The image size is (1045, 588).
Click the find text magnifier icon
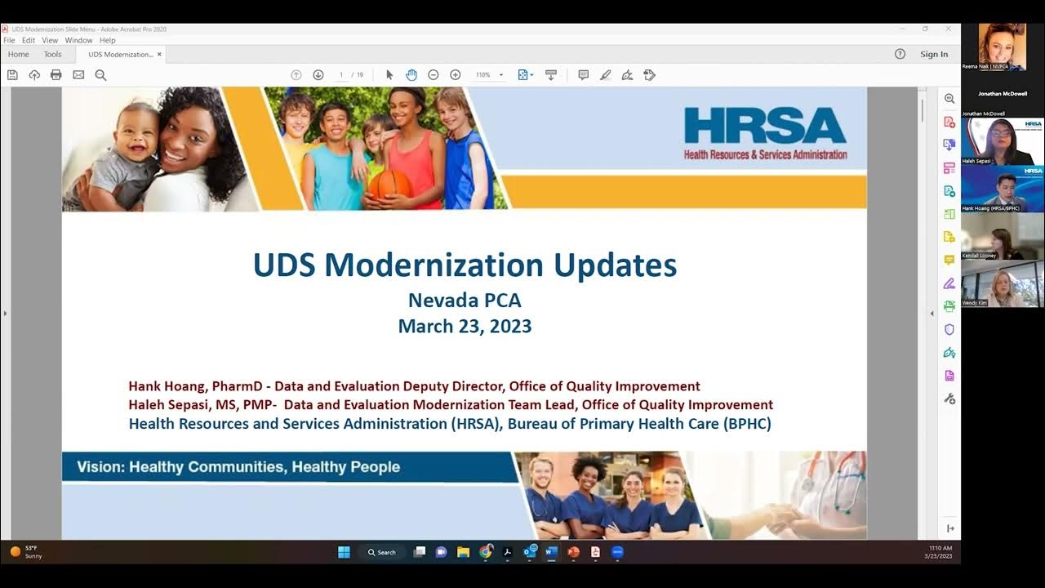(100, 75)
